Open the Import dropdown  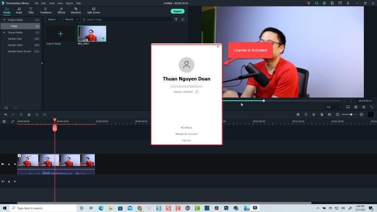(x=53, y=20)
